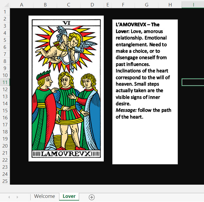Select row 15 header
This screenshot has height=202, width=204.
[5, 111]
